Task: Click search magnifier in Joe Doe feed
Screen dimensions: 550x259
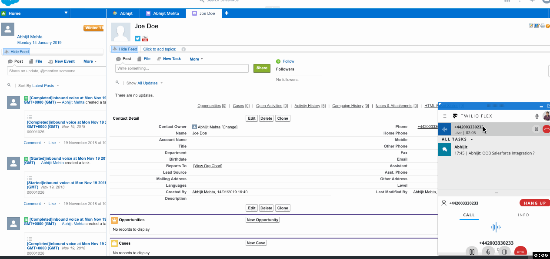Action: (x=117, y=82)
